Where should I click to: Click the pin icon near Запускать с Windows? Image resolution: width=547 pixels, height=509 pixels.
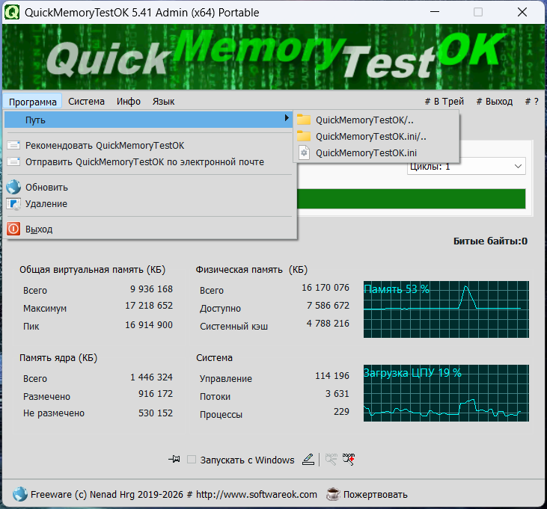click(174, 459)
